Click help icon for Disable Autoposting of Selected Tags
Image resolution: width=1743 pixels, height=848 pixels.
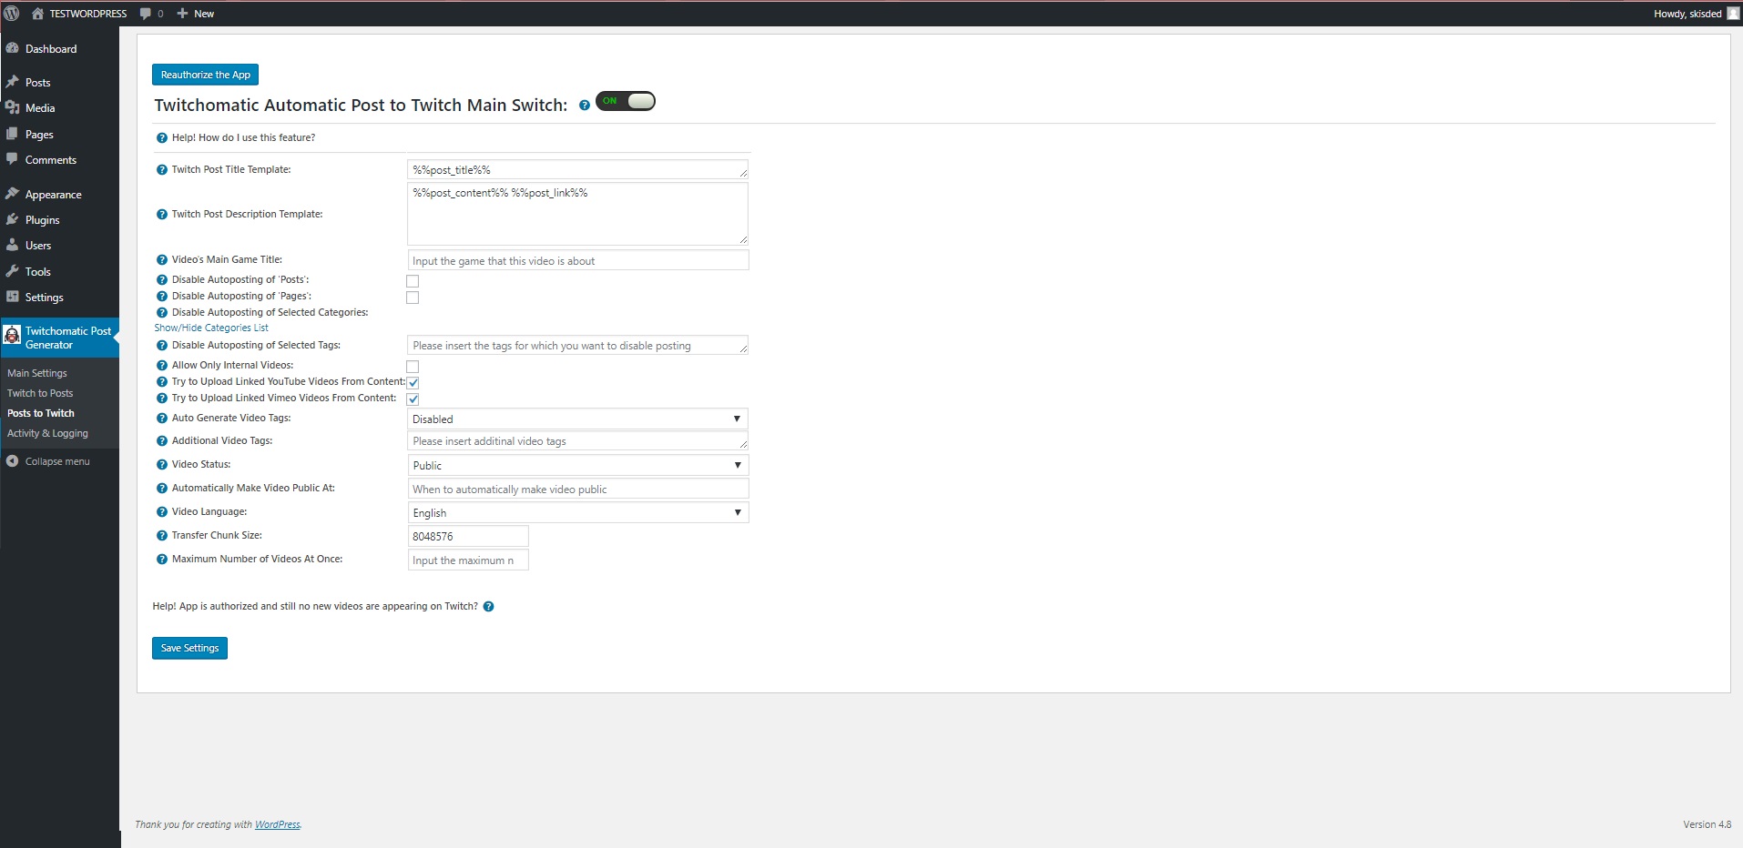coord(162,345)
